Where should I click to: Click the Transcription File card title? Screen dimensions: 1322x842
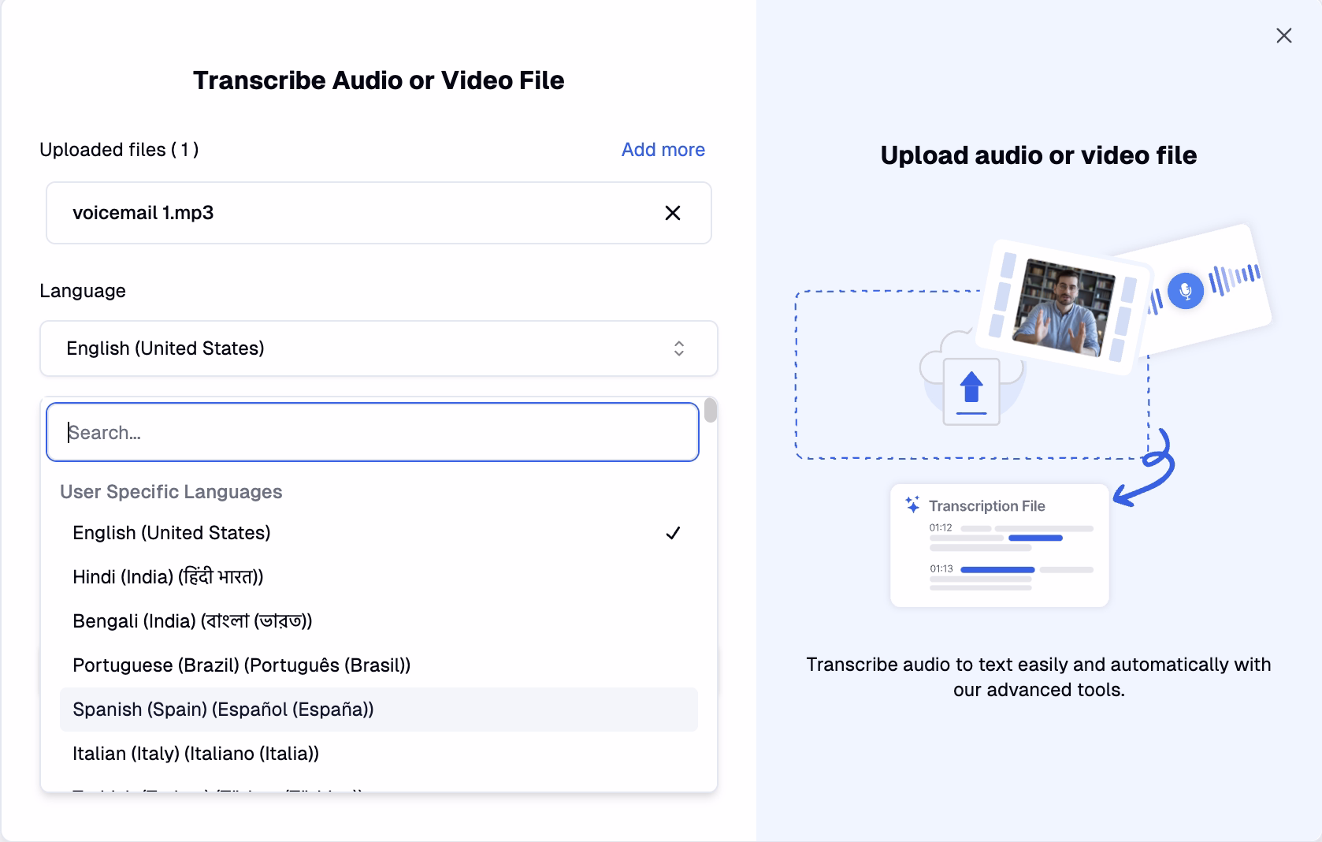click(x=986, y=506)
